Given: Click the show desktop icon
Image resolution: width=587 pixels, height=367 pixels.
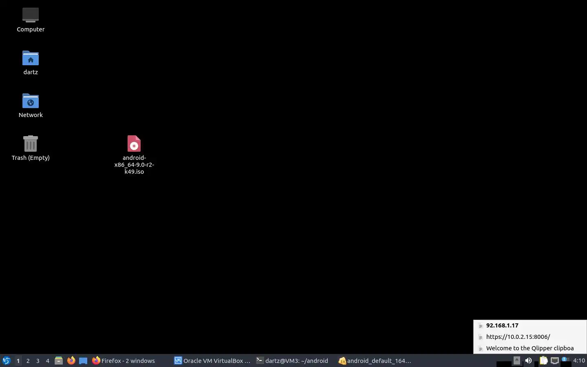Looking at the screenshot, I should (83, 360).
